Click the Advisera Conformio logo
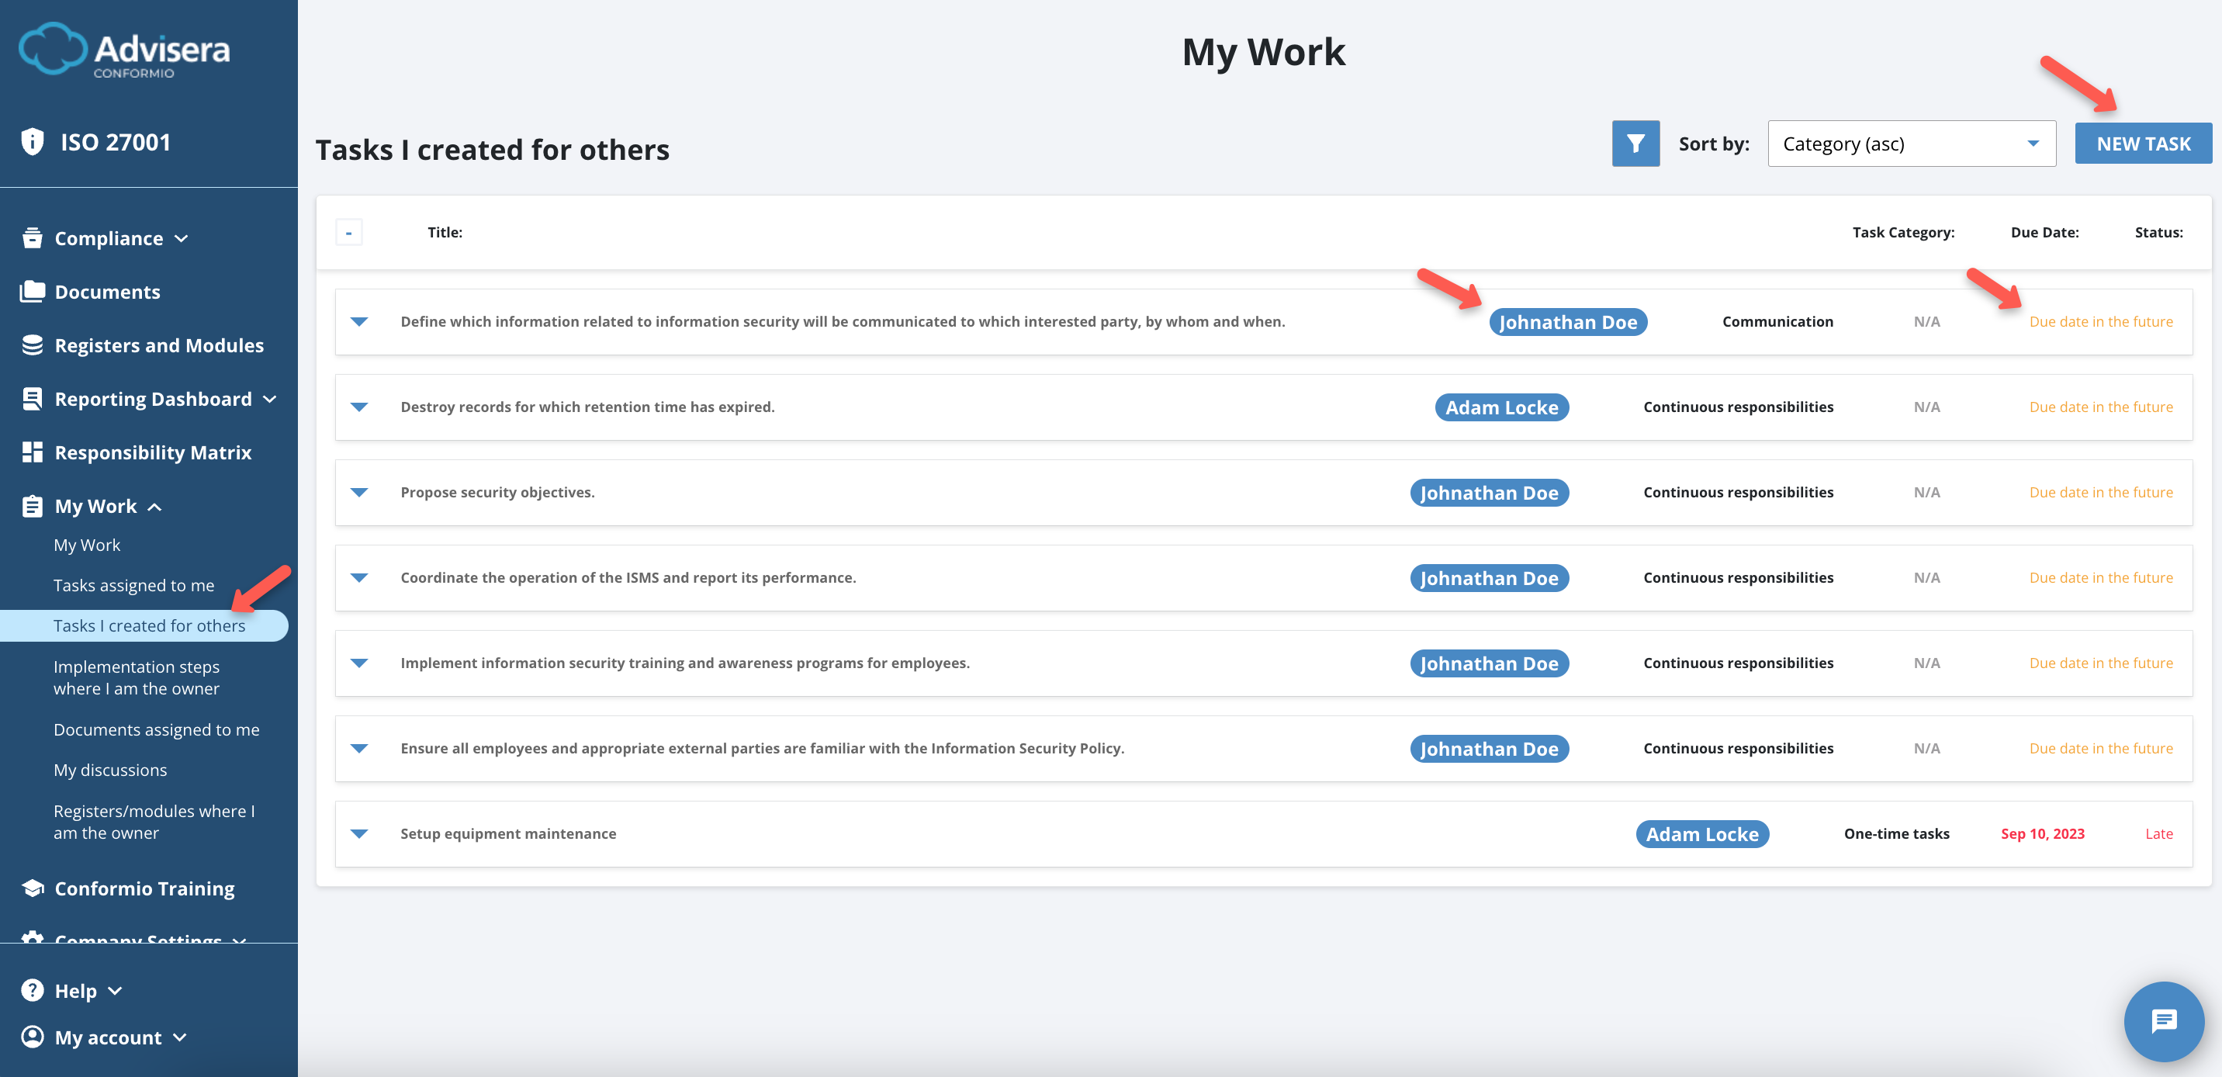Image resolution: width=2222 pixels, height=1077 pixels. [x=125, y=50]
